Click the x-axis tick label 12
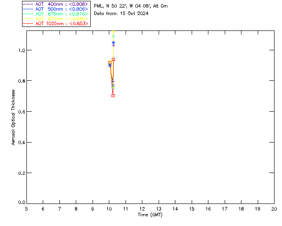The width and height of the screenshot is (282, 226). (x=142, y=209)
